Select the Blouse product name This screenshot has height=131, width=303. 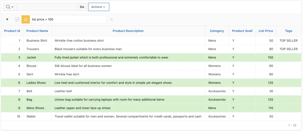pyautogui.click(x=31, y=66)
